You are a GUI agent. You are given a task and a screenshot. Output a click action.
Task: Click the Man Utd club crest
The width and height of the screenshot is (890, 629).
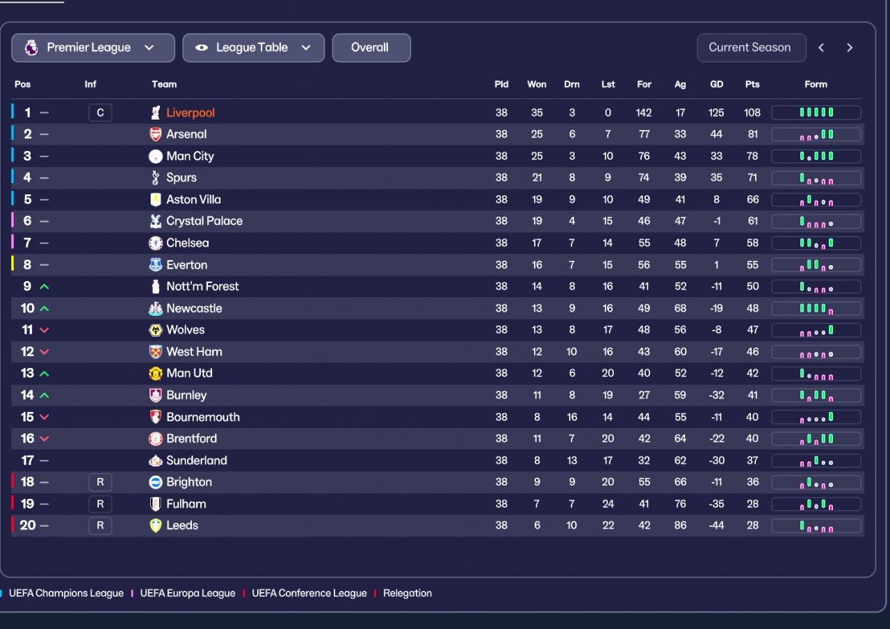pos(156,374)
